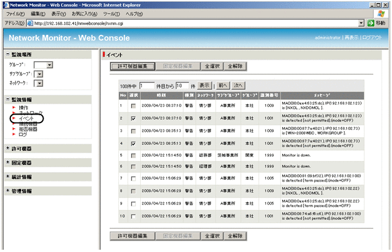Open the サブグループ dropdown
392x252 pixels.
43,74
